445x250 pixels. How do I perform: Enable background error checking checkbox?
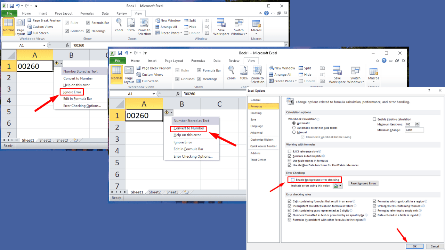(293, 180)
